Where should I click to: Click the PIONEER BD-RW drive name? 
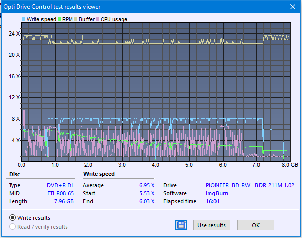[228, 185]
